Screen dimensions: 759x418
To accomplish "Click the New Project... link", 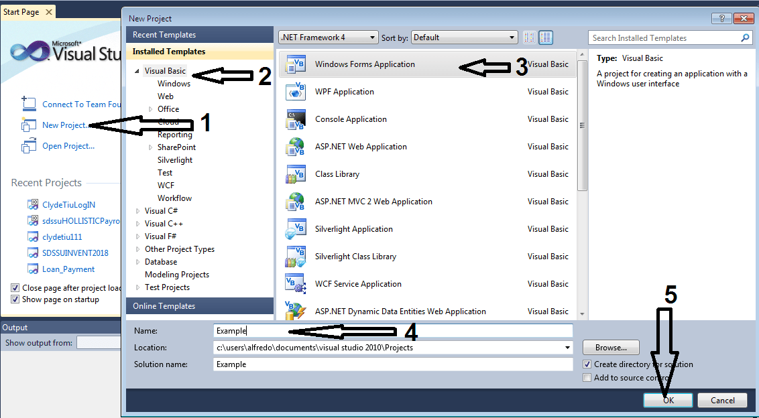I will 66,125.
